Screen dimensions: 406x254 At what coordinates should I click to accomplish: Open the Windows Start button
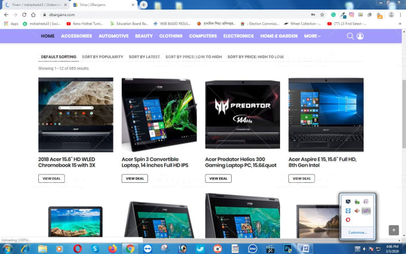coord(8,249)
